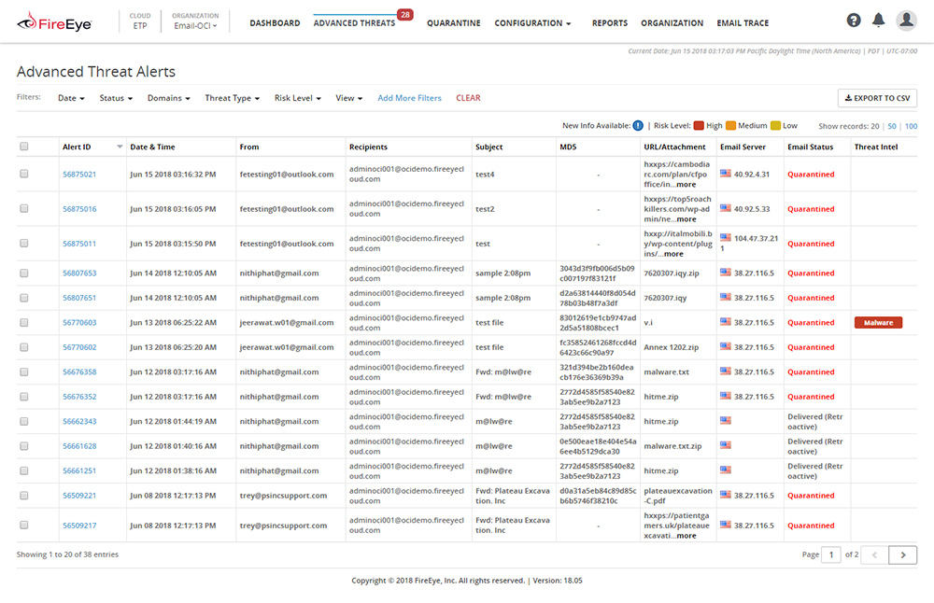Viewport: 934px width, 603px height.
Task: Expand the Threat Type filter
Action: click(232, 97)
